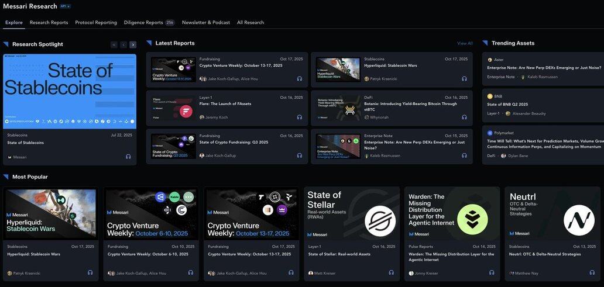
Task: Click headphone icon on Crypto Venture Weekly October 6-10
Action: click(191, 272)
